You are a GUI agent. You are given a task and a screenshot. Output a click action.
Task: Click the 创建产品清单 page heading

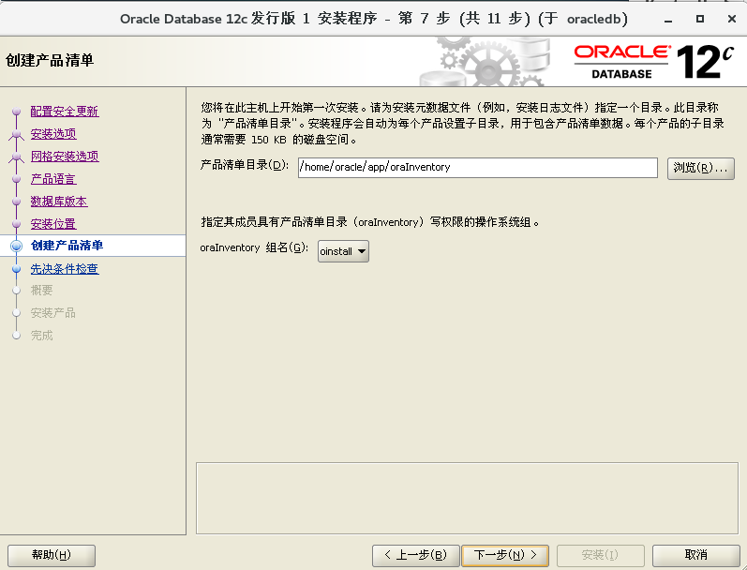click(50, 61)
